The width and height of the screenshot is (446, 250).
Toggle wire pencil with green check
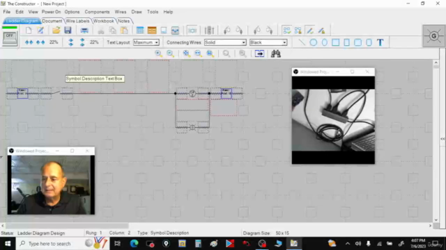click(310, 31)
